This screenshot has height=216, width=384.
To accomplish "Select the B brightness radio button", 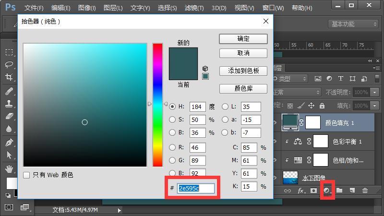I will coord(172,132).
